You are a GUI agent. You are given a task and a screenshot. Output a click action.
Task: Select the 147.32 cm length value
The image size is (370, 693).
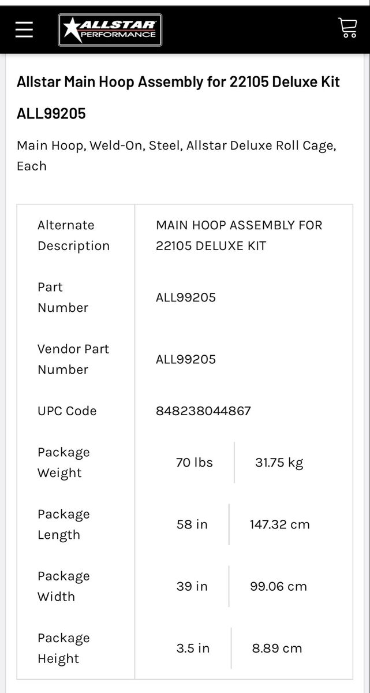(280, 524)
